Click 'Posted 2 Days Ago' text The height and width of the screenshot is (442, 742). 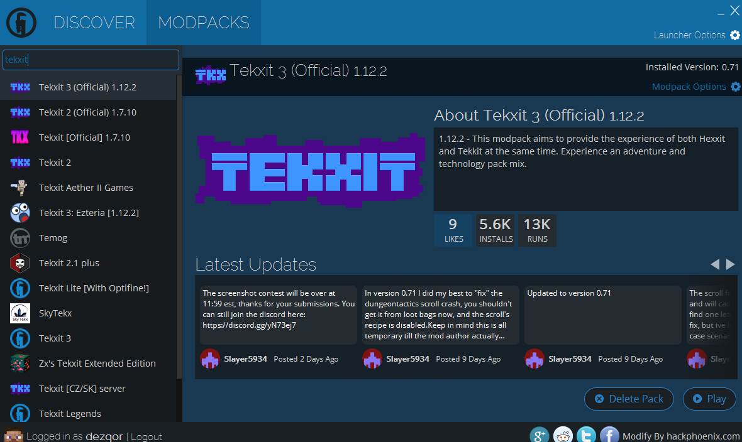(x=306, y=358)
